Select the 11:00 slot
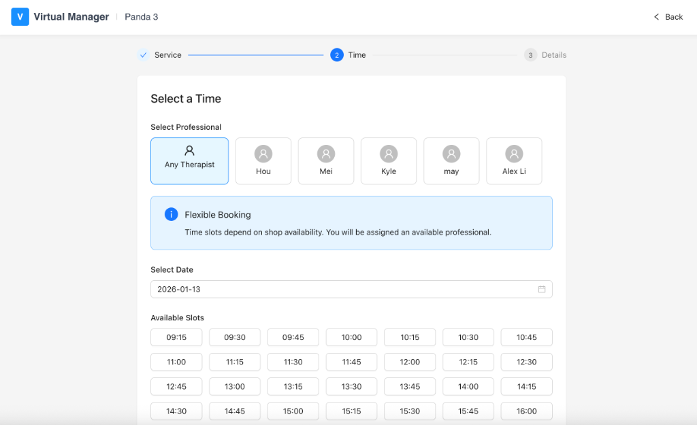This screenshot has width=697, height=425. click(176, 362)
